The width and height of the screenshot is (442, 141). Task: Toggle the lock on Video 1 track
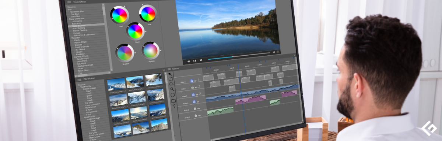coord(192,80)
